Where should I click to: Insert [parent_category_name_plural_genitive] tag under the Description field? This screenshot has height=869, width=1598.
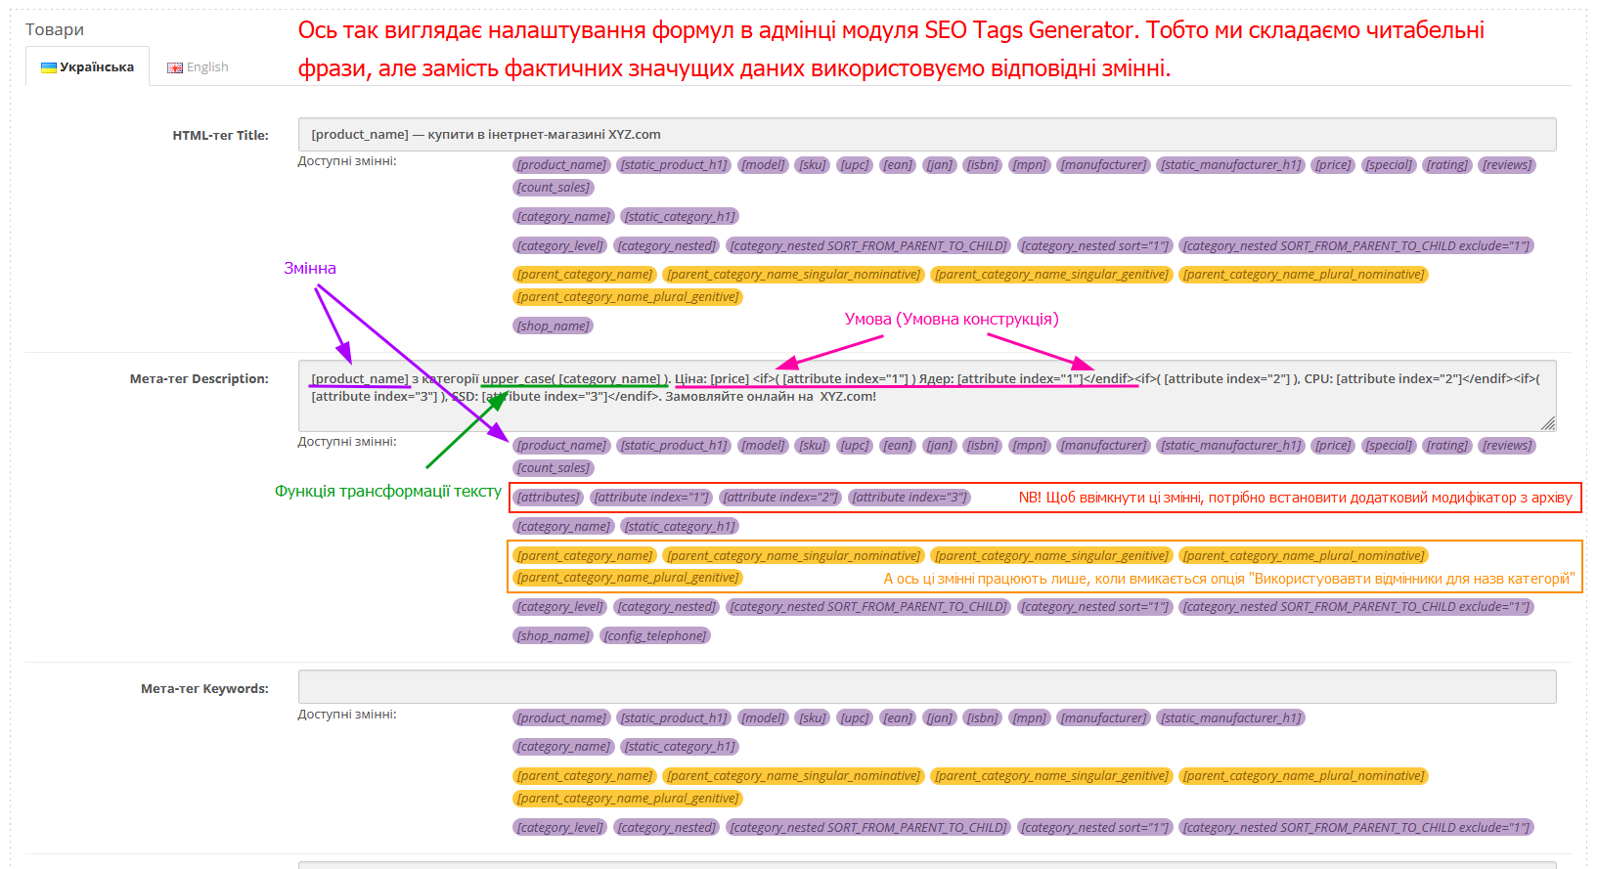tap(628, 578)
